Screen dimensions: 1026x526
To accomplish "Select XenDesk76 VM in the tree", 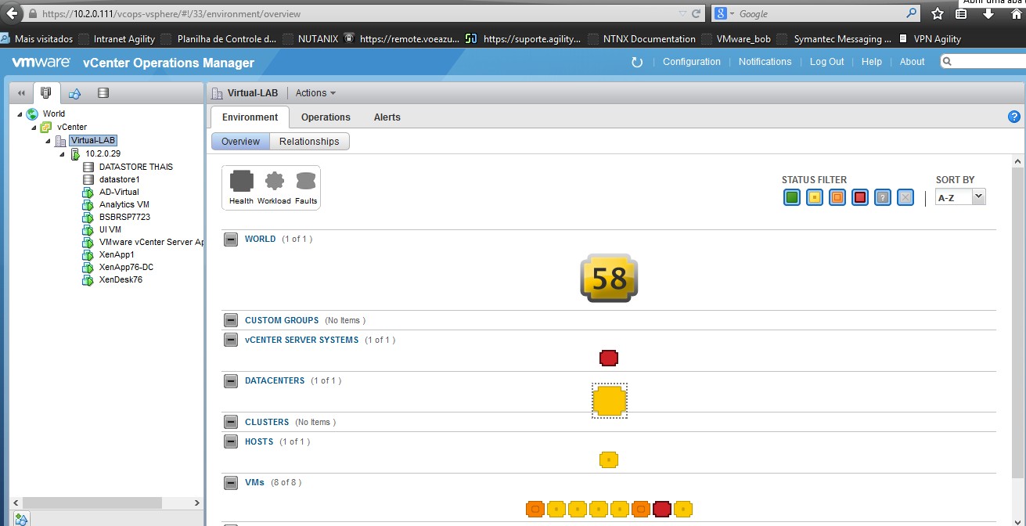I will [121, 279].
